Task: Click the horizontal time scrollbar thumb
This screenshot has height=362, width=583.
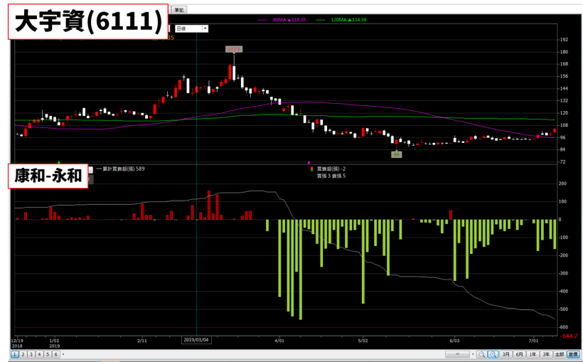Action: (x=458, y=354)
